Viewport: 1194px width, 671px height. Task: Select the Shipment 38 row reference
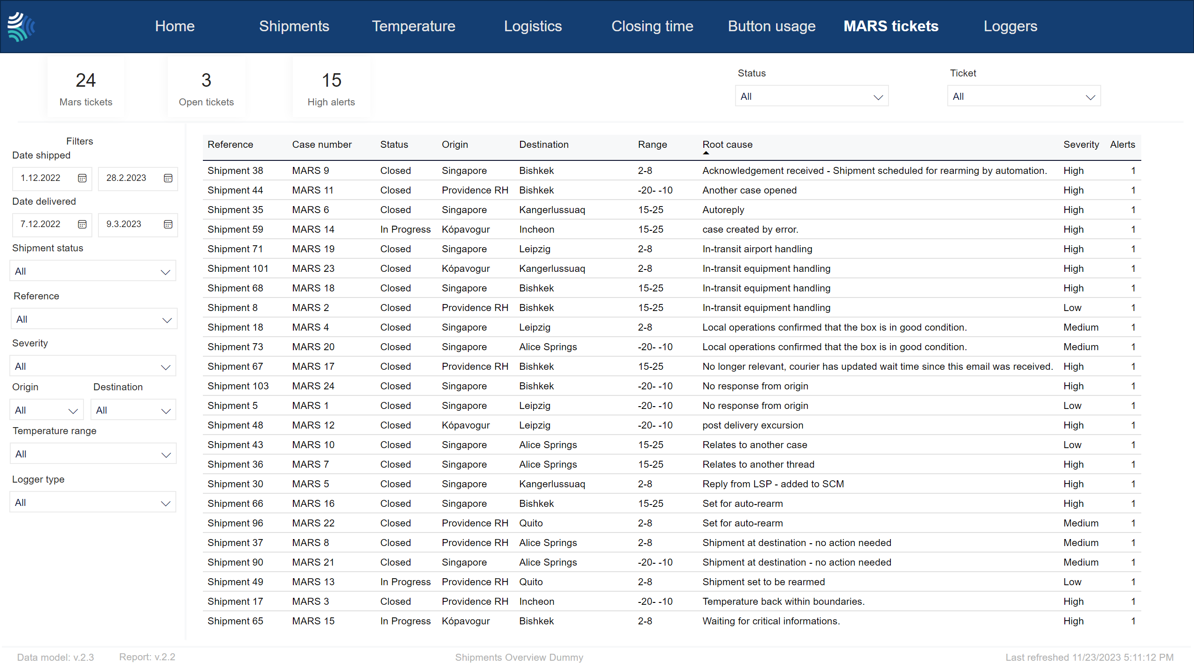(x=236, y=171)
